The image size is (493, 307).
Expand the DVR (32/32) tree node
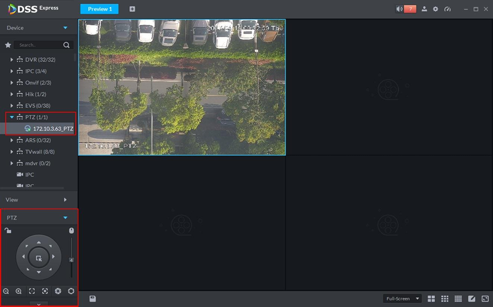coord(12,60)
